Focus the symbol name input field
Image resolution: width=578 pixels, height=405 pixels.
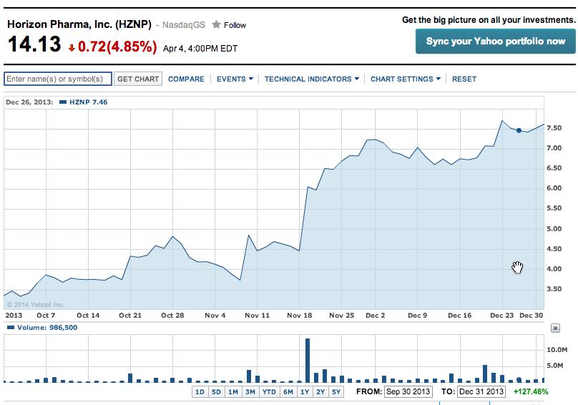point(58,79)
